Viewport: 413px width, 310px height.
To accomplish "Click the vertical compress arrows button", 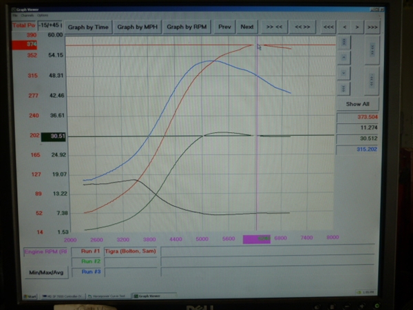I will click(x=372, y=50).
